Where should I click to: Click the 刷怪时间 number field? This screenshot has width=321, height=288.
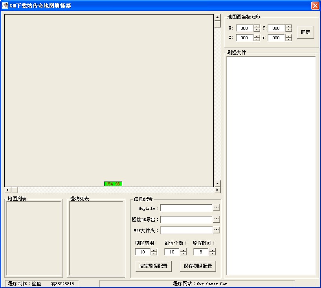(x=201, y=252)
